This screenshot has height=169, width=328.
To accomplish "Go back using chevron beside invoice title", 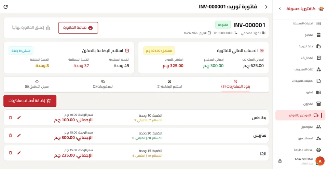I will point(266,7).
